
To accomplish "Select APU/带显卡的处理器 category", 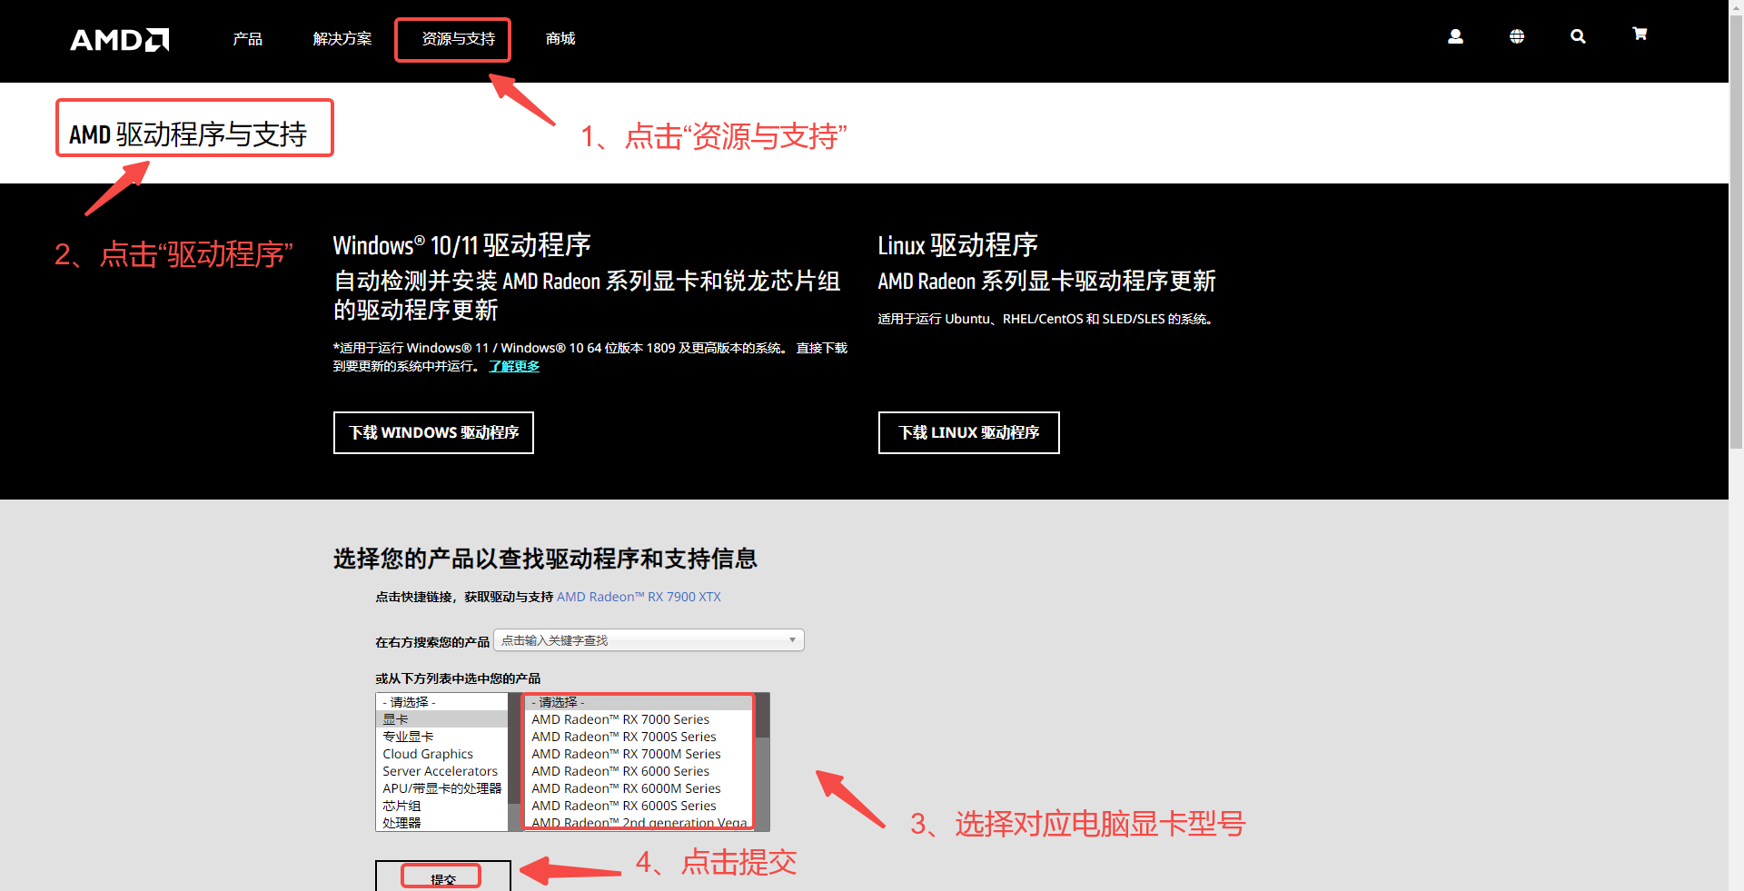I will pos(441,788).
